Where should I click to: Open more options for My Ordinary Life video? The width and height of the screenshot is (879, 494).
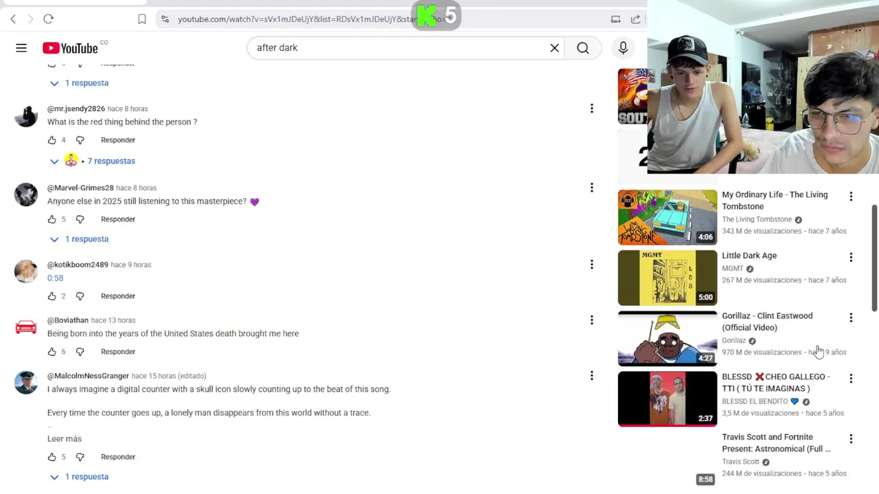pyautogui.click(x=851, y=197)
